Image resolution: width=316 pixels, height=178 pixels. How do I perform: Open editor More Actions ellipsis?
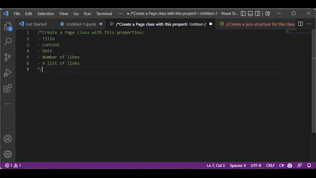point(309,24)
